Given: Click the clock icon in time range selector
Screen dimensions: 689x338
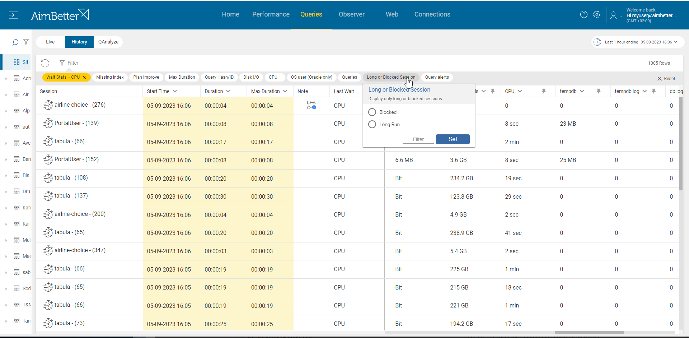Looking at the screenshot, I should [x=597, y=42].
